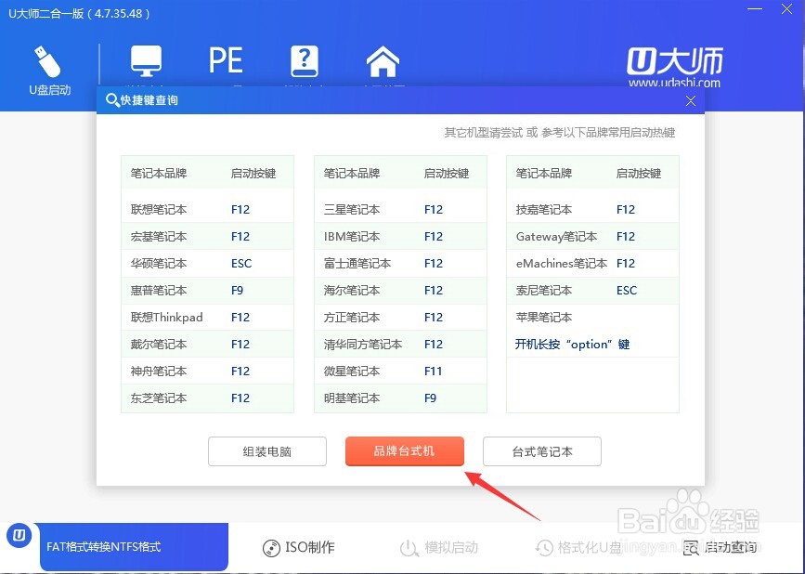Click the 惠普笔记本 entry
Viewport: 805px width, 574px height.
158,291
